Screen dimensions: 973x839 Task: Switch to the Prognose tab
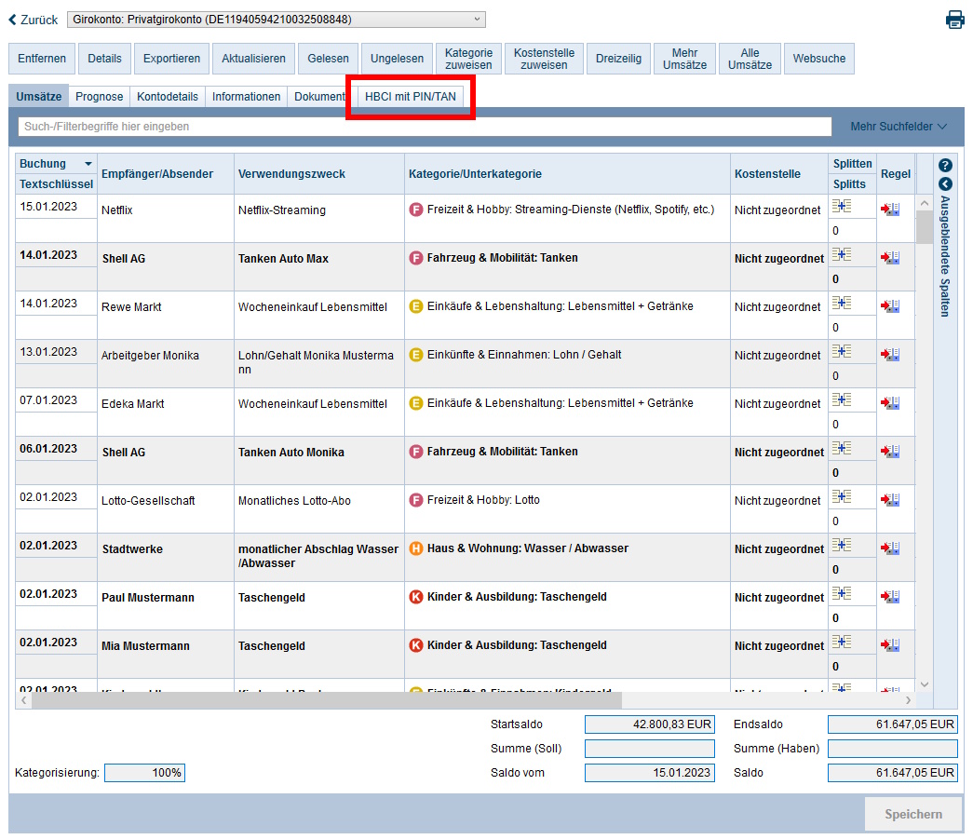point(100,97)
